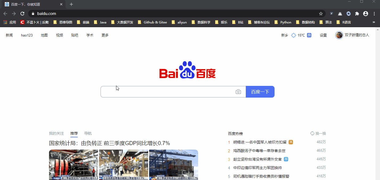This screenshot has height=180, width=380.
Task: Bookmark this page with the star icon
Action: [x=321, y=14]
